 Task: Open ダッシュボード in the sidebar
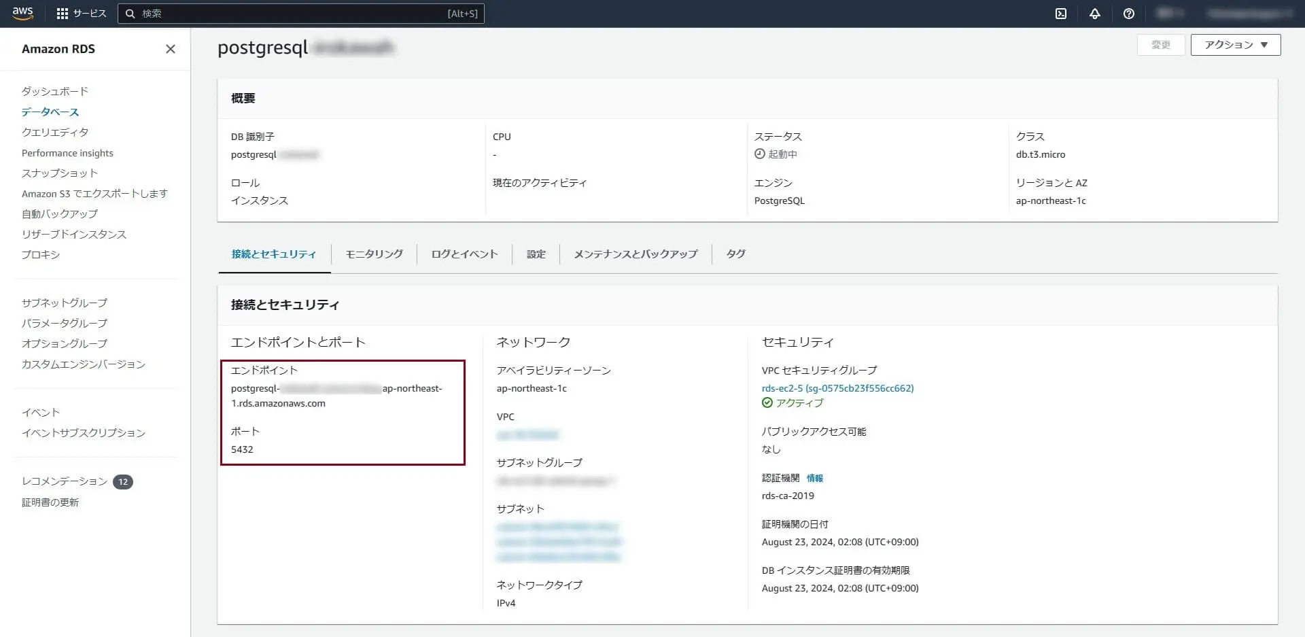point(55,91)
